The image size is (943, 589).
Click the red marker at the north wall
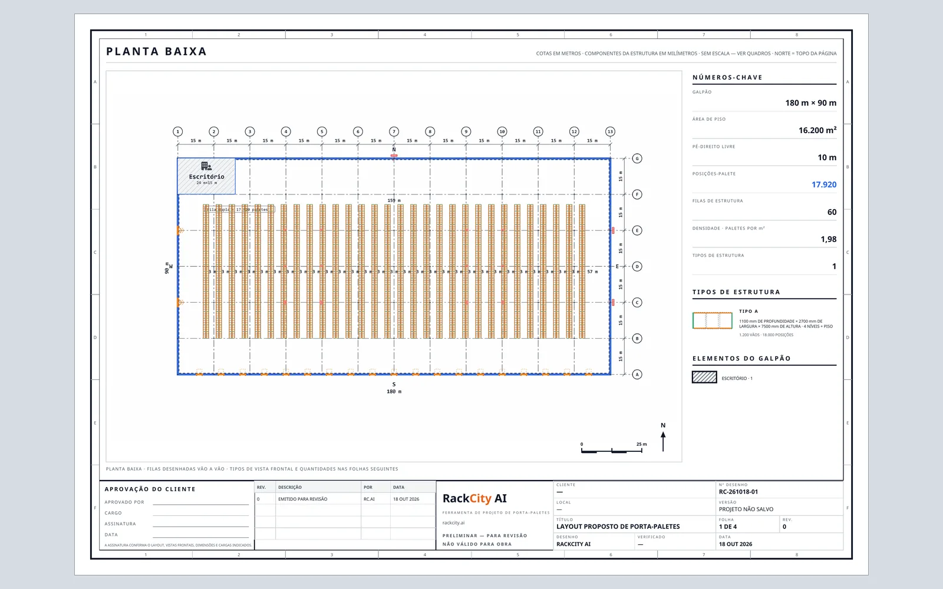(394, 155)
